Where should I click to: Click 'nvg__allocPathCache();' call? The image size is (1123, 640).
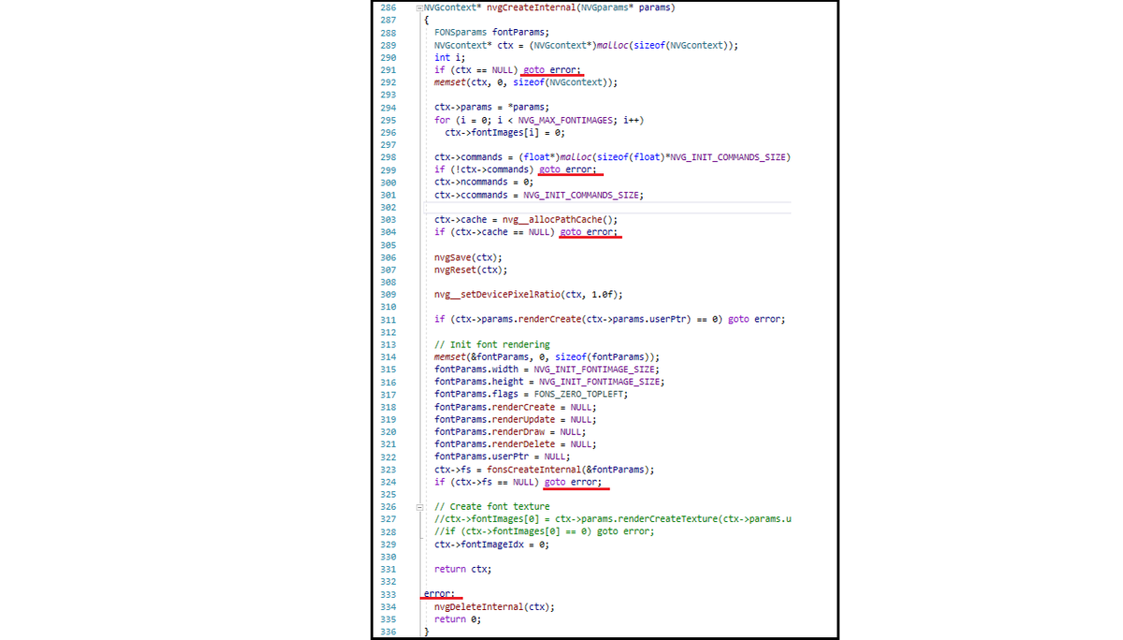[x=561, y=220]
